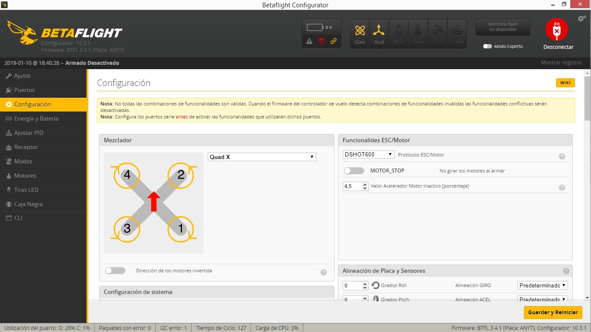Viewport: 591px width, 332px height.
Task: Click 'Tiempo de Ciclo: 127' status entry
Action: tap(221, 328)
